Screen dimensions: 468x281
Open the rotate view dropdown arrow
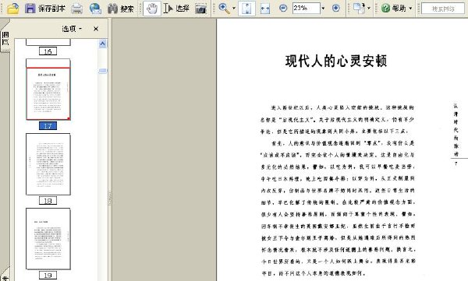point(369,9)
